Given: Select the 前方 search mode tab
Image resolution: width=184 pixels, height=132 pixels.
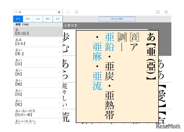Looking at the screenshot, I should pos(18,19).
